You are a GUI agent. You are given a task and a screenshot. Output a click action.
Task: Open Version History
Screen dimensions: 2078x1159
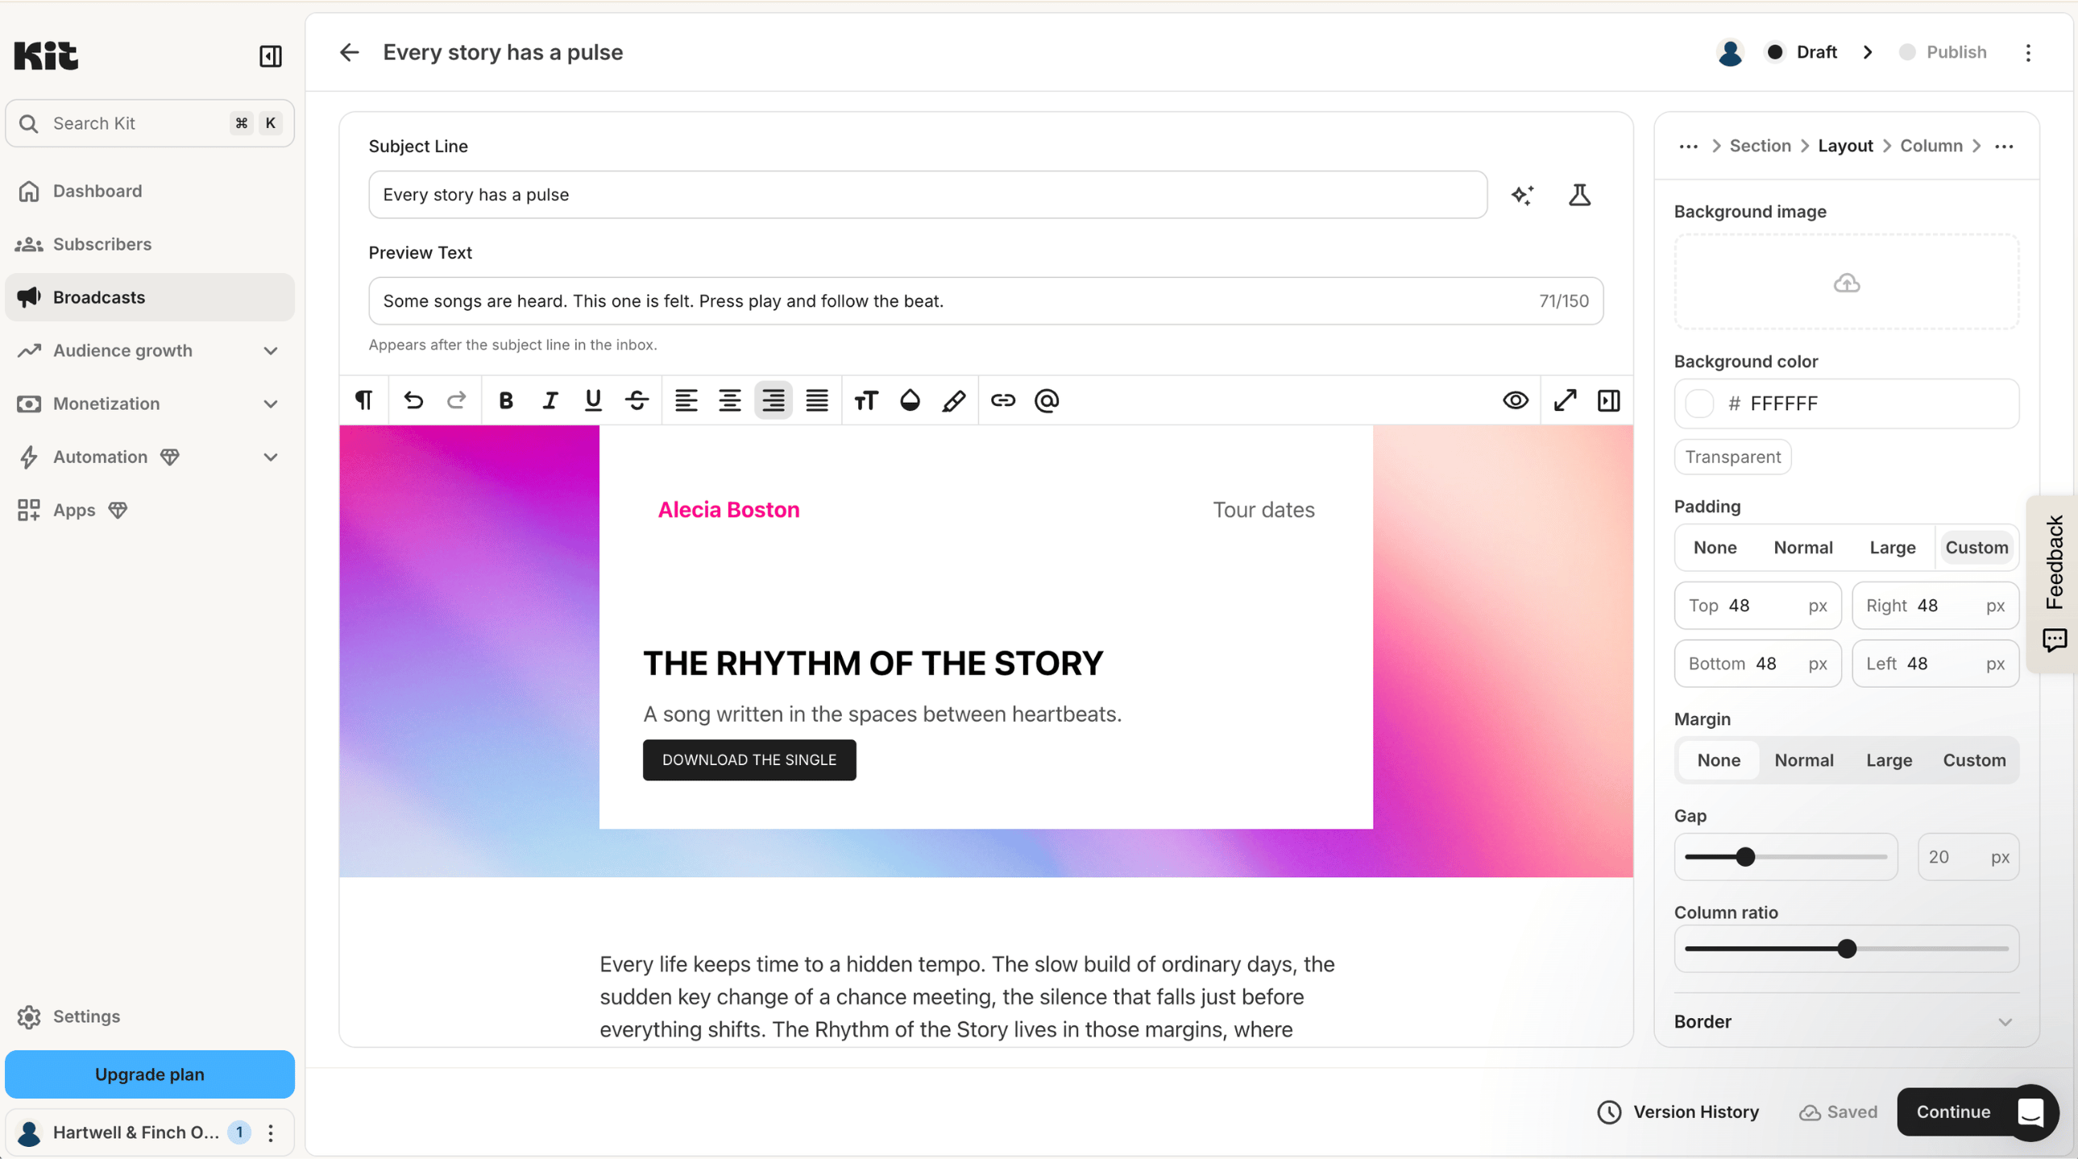point(1678,1111)
